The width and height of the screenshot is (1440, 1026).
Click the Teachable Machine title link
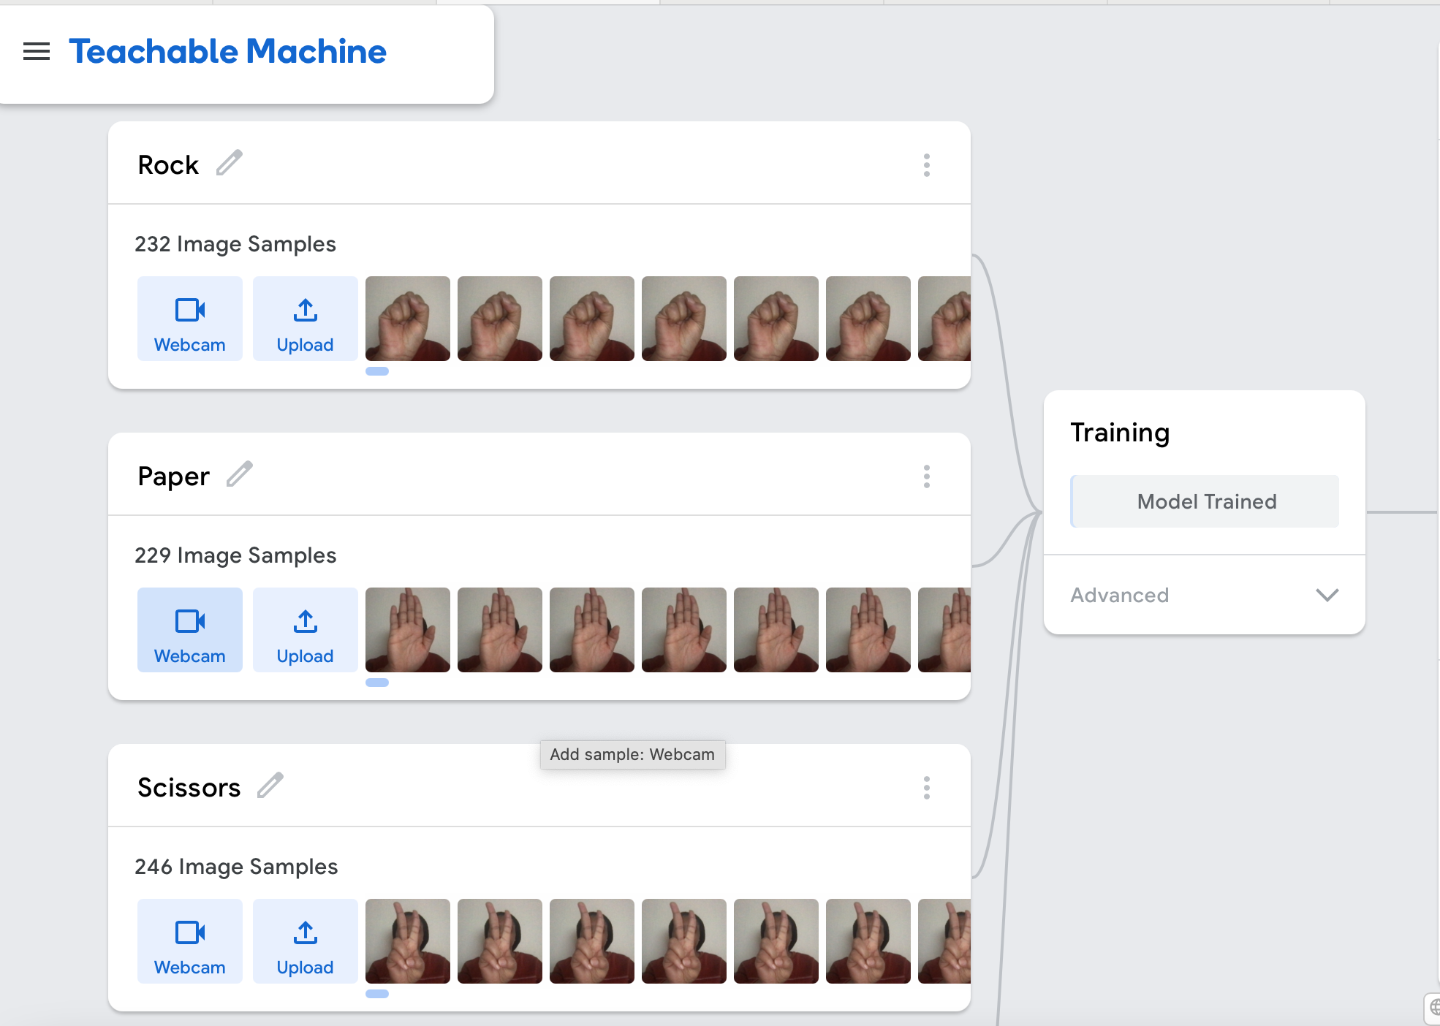[227, 52]
